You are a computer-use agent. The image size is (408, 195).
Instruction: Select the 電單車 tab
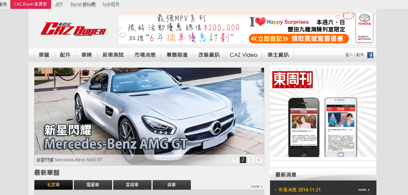[93, 185]
